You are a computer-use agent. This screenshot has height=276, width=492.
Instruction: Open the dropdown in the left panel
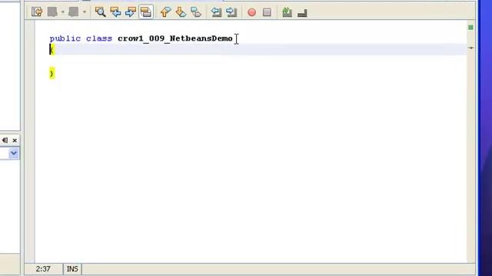pyautogui.click(x=14, y=153)
